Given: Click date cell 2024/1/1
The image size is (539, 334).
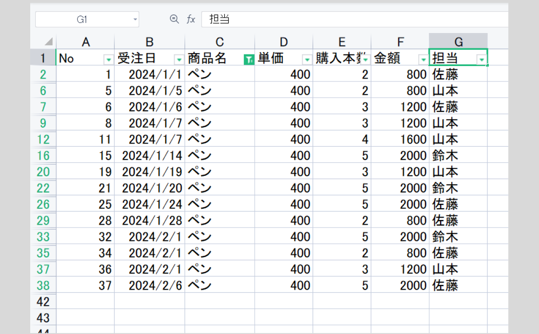Looking at the screenshot, I should [150, 74].
